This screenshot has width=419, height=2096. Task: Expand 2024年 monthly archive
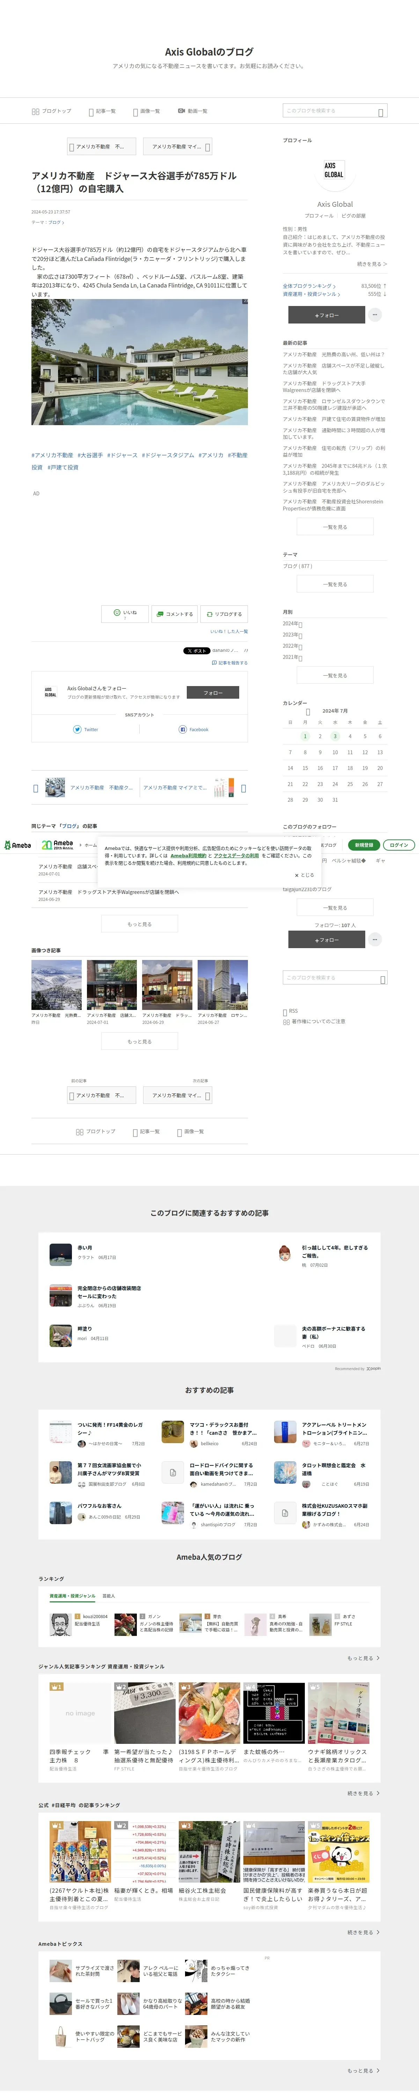[x=292, y=624]
